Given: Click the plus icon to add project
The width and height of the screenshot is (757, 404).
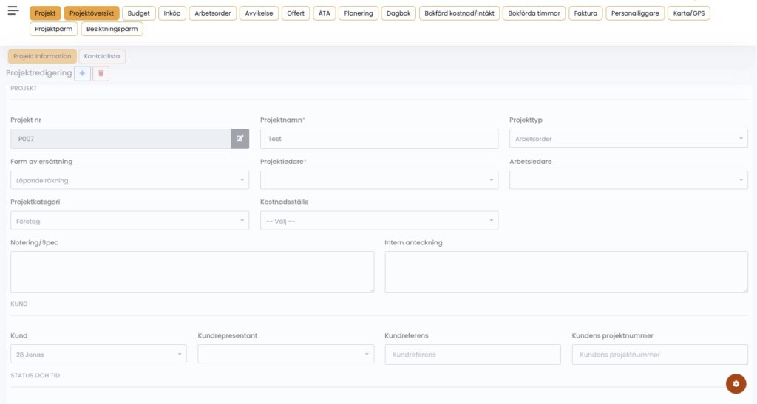Looking at the screenshot, I should (x=82, y=73).
